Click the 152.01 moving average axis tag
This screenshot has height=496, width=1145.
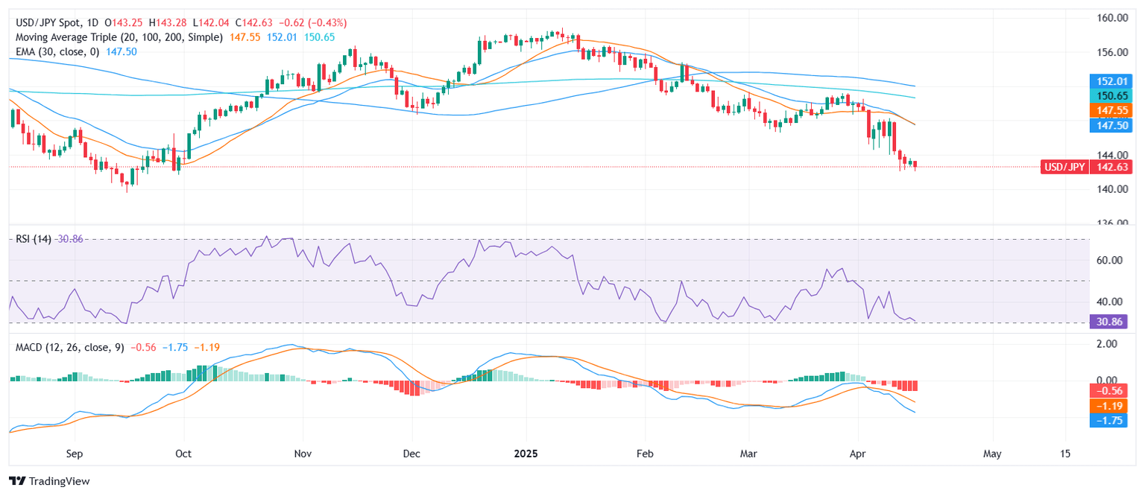pyautogui.click(x=1110, y=81)
